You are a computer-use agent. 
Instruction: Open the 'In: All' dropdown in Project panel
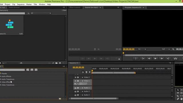[41, 13]
